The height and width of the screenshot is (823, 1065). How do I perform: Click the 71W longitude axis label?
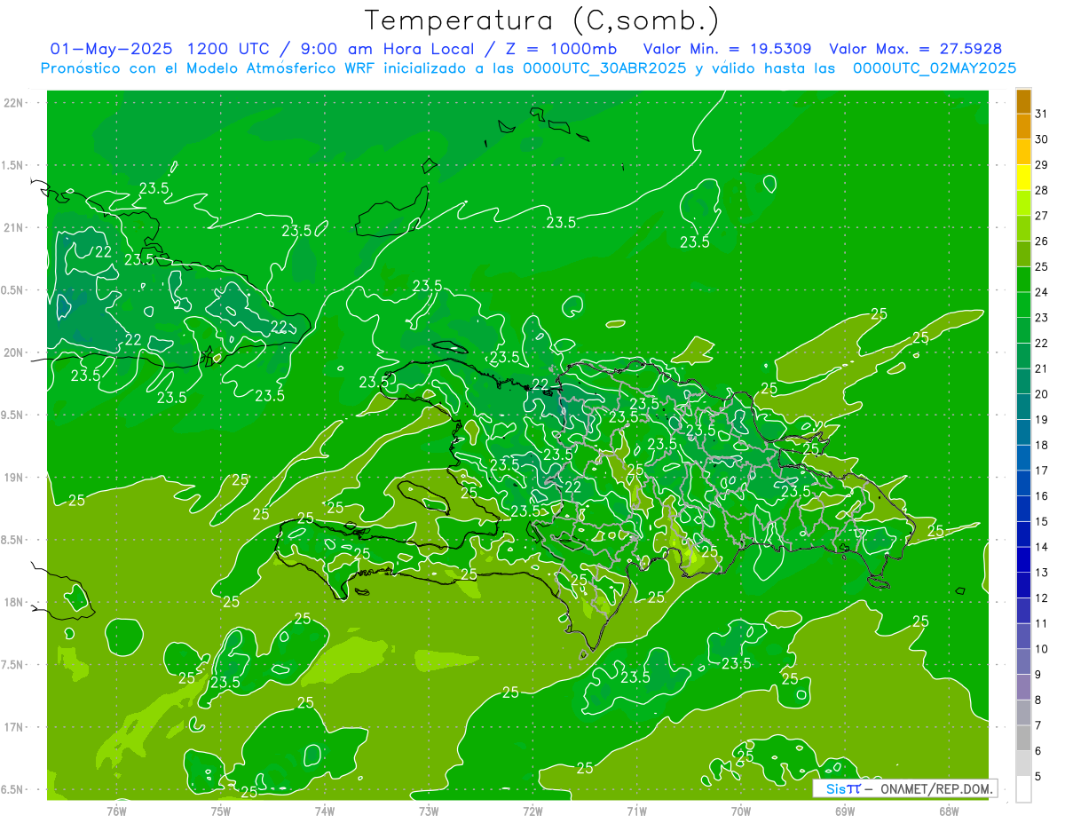(x=636, y=810)
